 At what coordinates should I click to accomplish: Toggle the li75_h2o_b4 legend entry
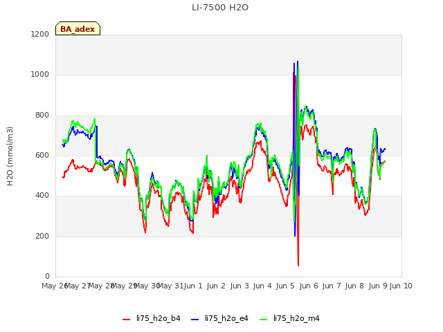(x=152, y=318)
